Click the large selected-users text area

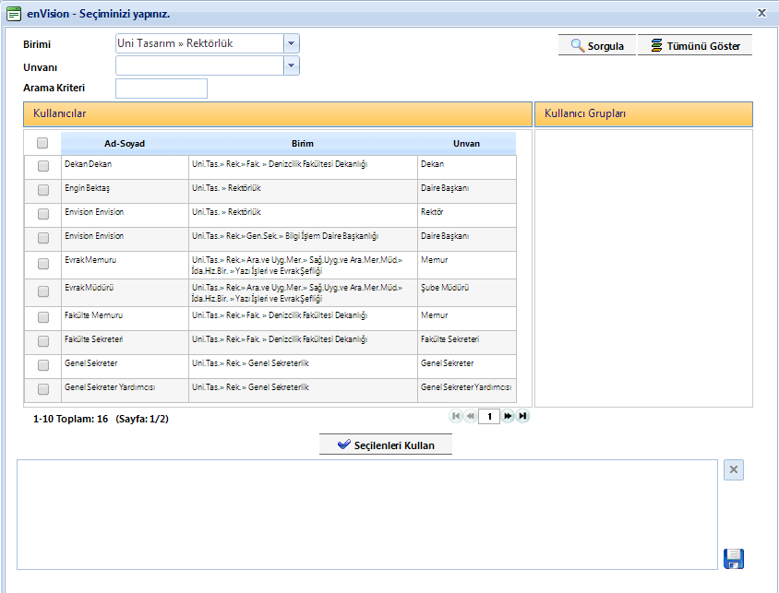tap(367, 515)
